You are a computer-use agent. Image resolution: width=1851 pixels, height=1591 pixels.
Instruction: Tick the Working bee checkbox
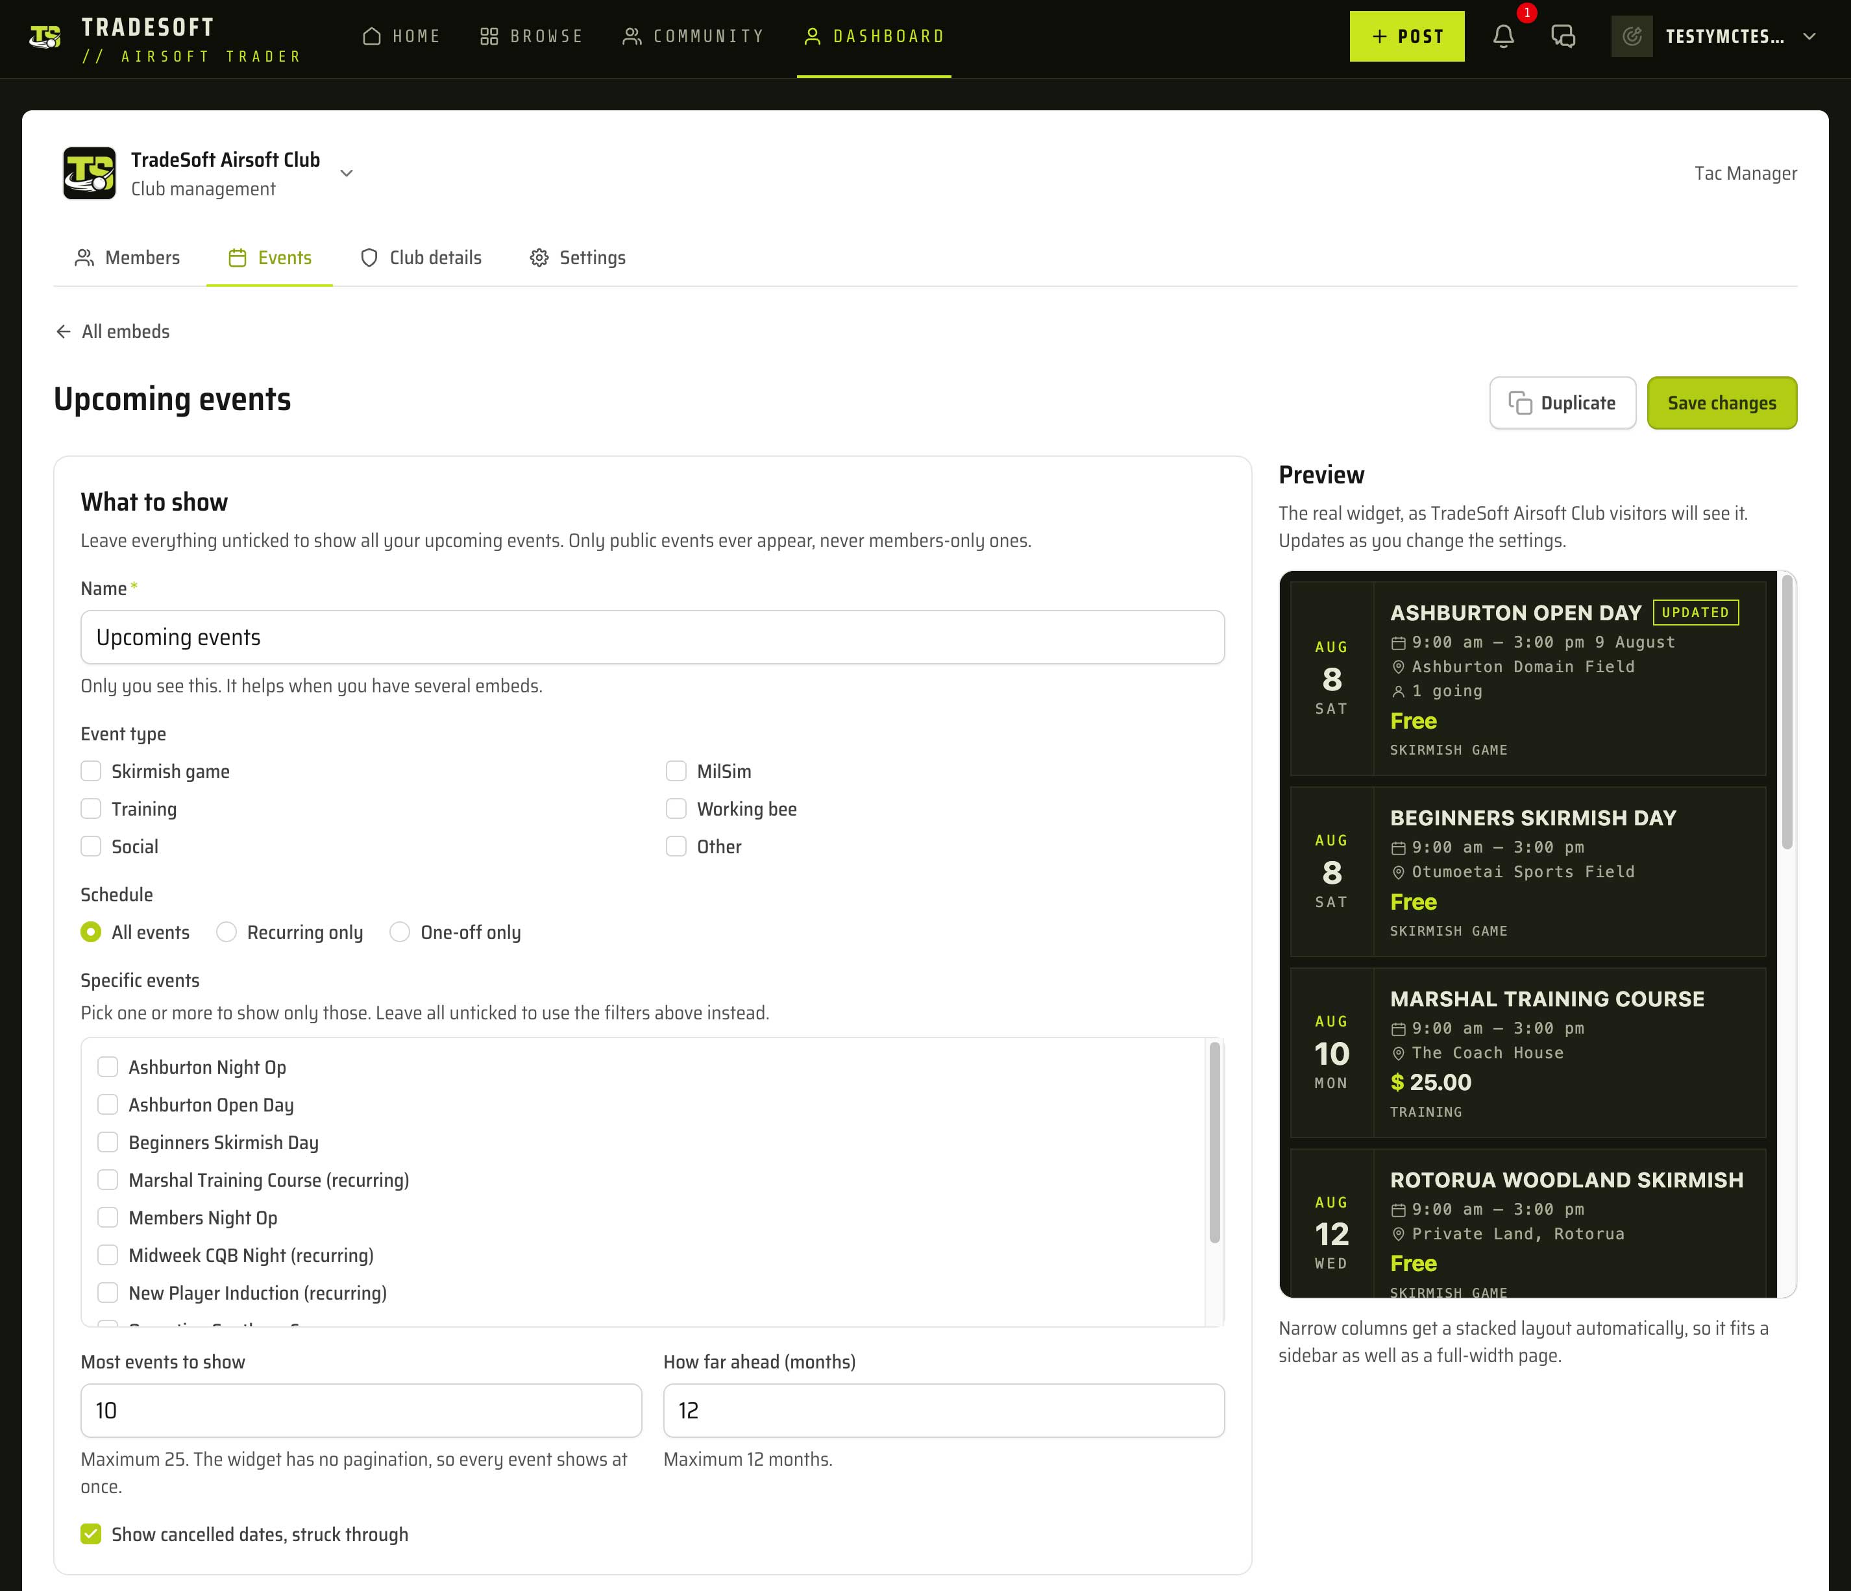pos(676,808)
